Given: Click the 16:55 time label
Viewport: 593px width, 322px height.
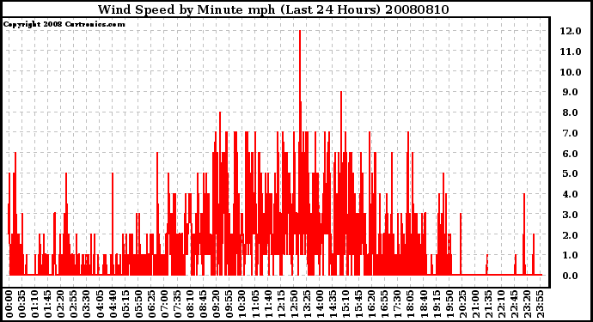Looking at the screenshot, I should 385,304.
